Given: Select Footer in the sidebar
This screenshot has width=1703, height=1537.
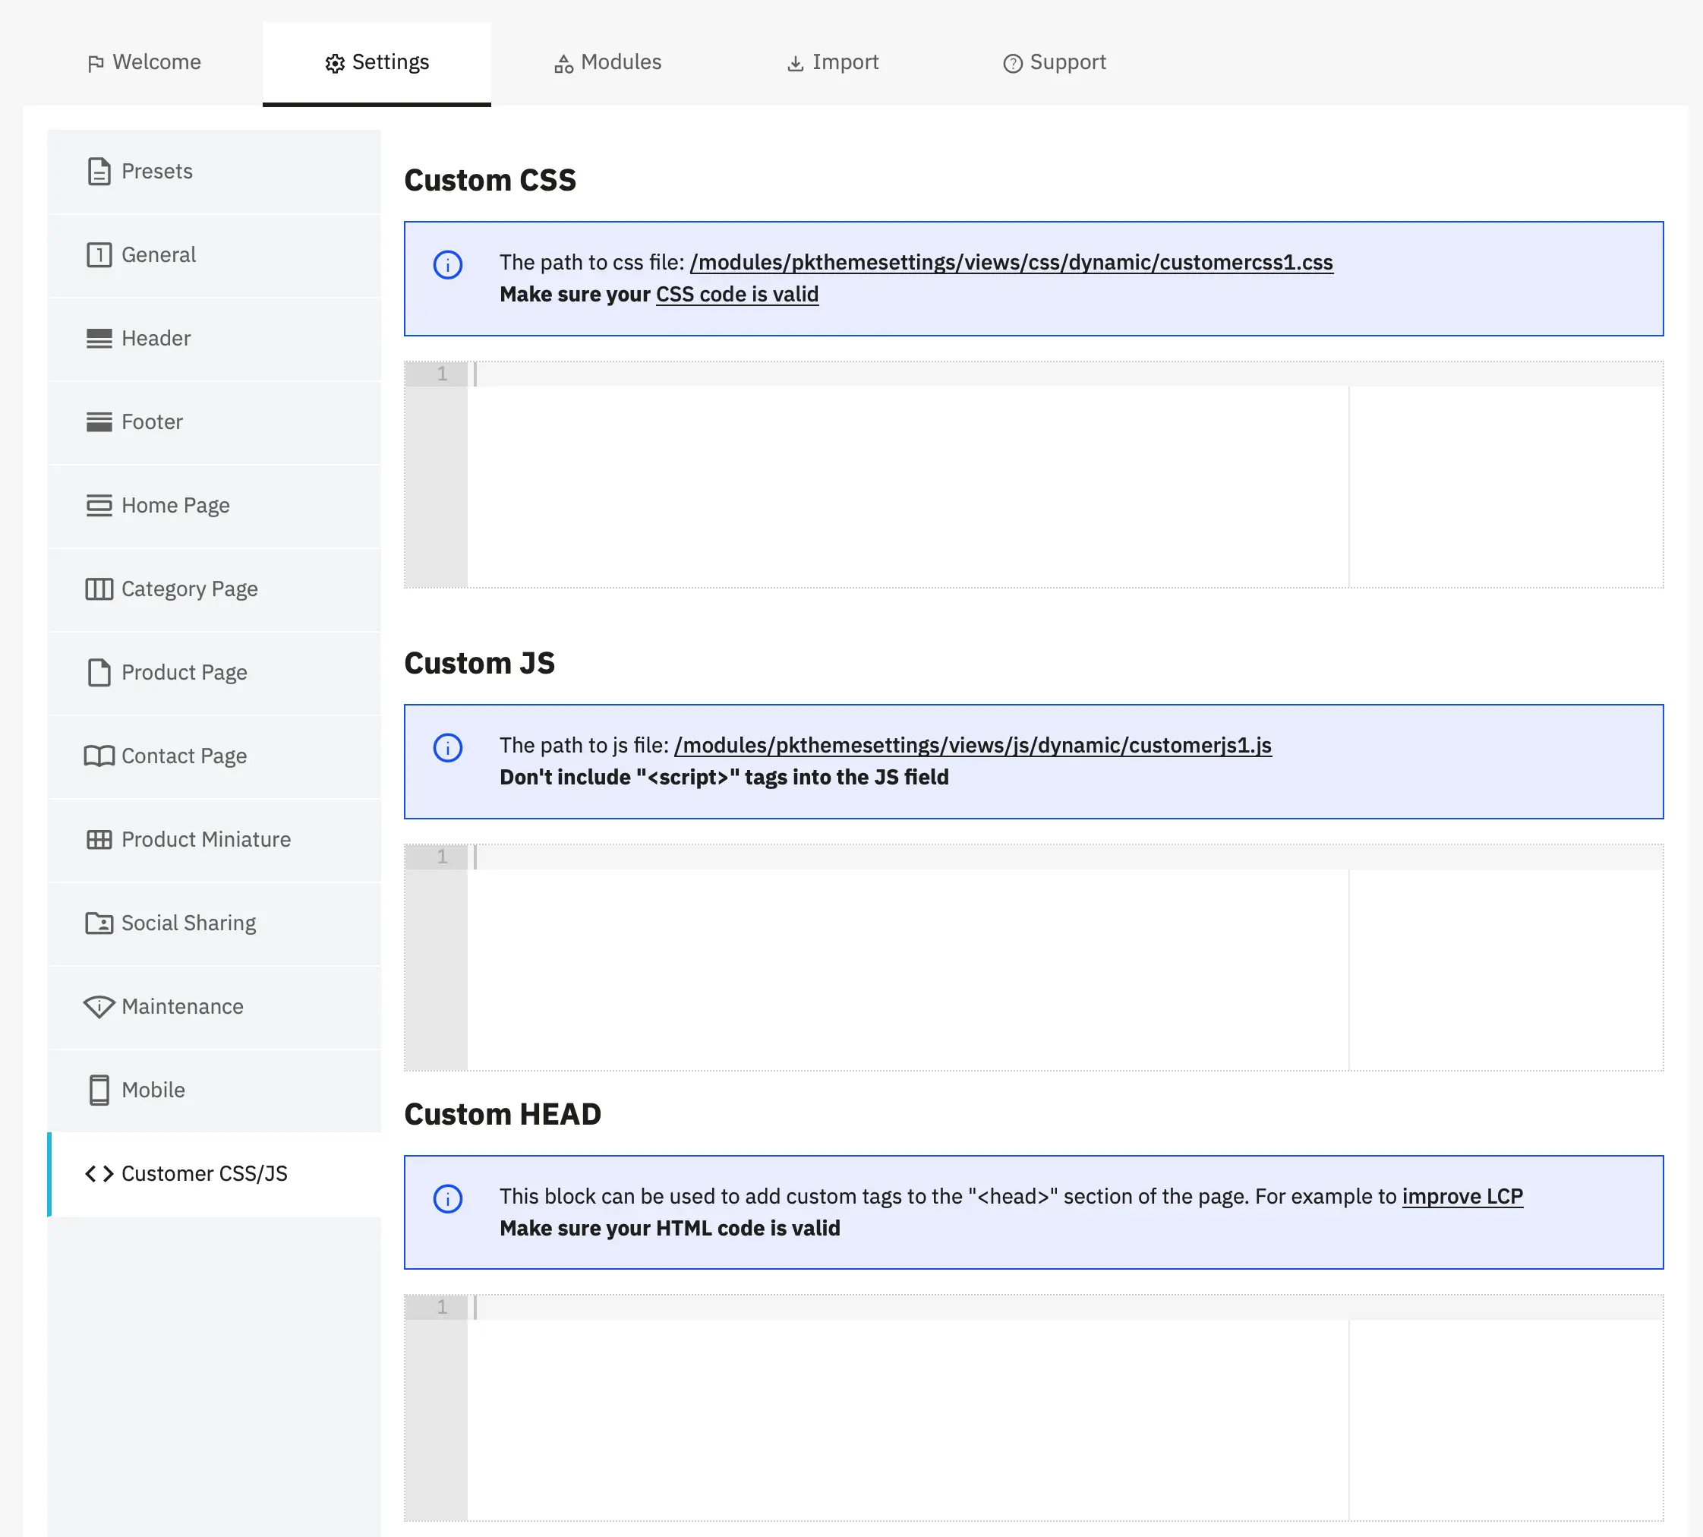Looking at the screenshot, I should click(x=214, y=422).
